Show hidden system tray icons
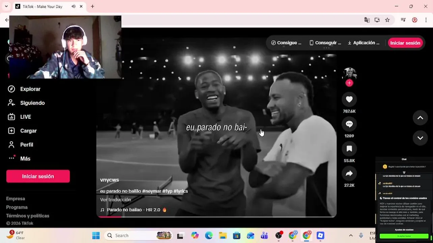433x243 pixels. pyautogui.click(x=351, y=236)
